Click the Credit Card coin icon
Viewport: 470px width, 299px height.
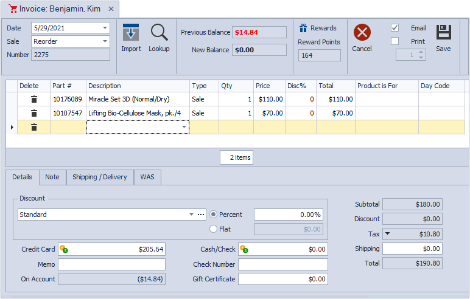point(64,249)
